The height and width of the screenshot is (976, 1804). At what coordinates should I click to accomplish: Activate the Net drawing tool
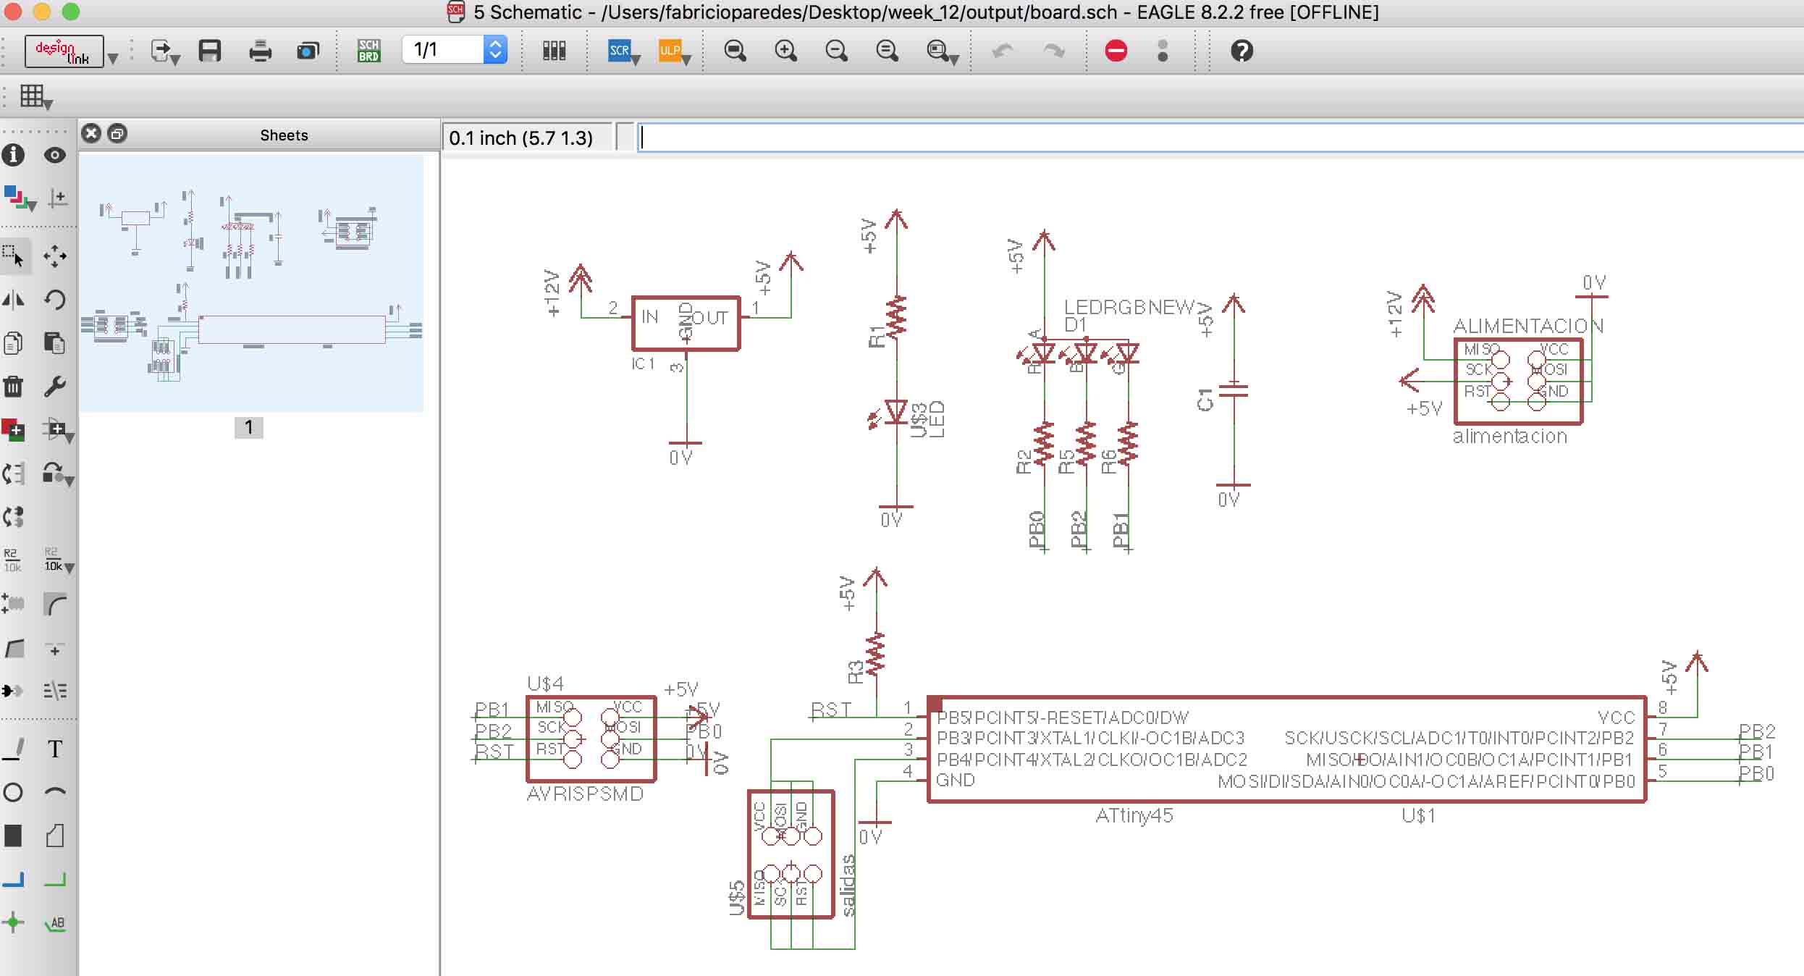[x=55, y=880]
